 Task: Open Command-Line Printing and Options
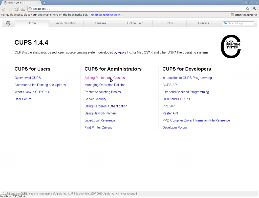(40, 85)
